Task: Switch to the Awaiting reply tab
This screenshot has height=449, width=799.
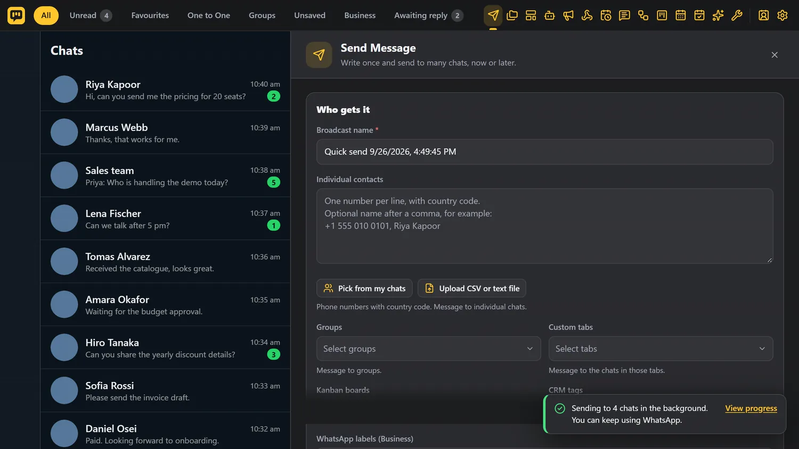Action: [x=428, y=15]
